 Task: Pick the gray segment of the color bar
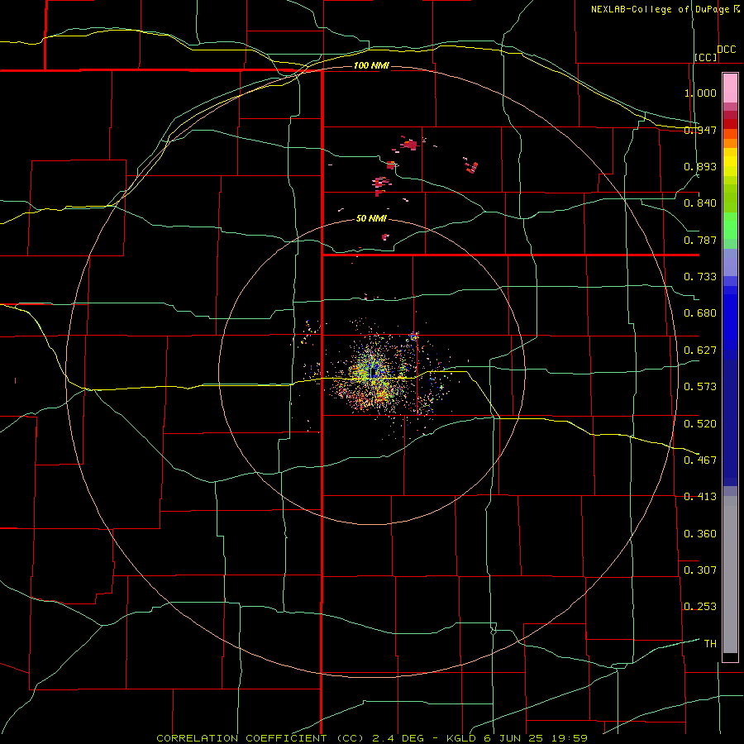coord(730,576)
